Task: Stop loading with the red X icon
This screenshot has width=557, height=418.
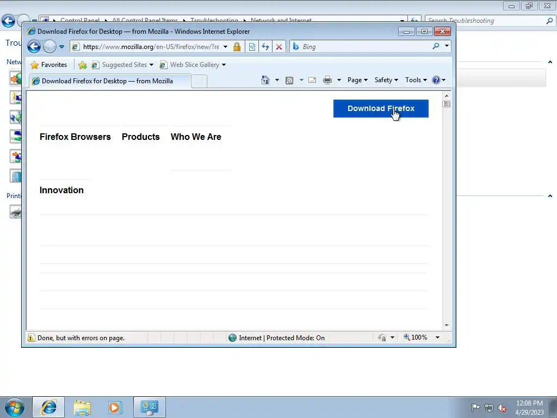Action: (x=279, y=47)
